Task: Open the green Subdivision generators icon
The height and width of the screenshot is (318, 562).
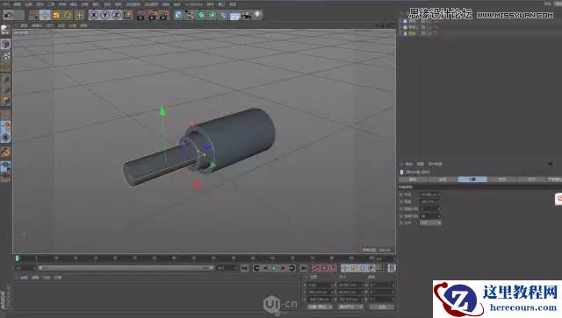Action: (201, 15)
